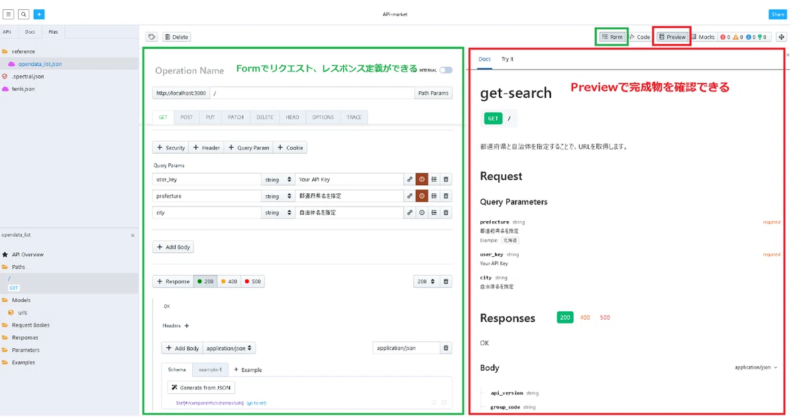Open application/json dropdown in preview Body
This screenshot has height=417, width=795.
point(756,367)
